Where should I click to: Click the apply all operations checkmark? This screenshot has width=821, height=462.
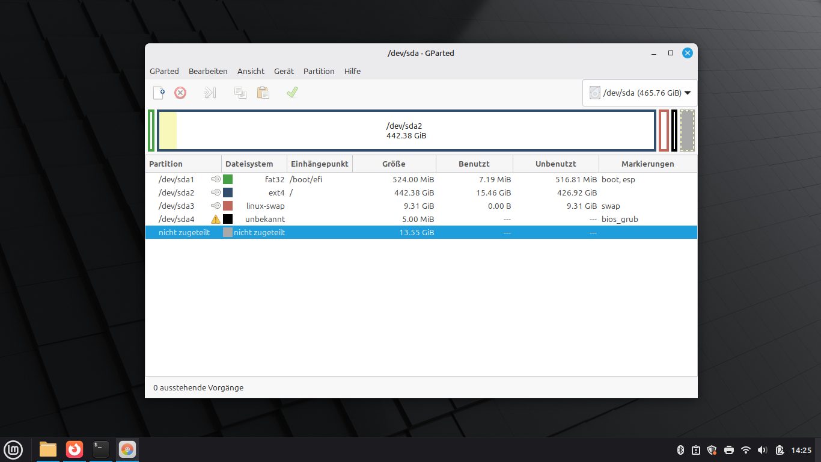[292, 93]
